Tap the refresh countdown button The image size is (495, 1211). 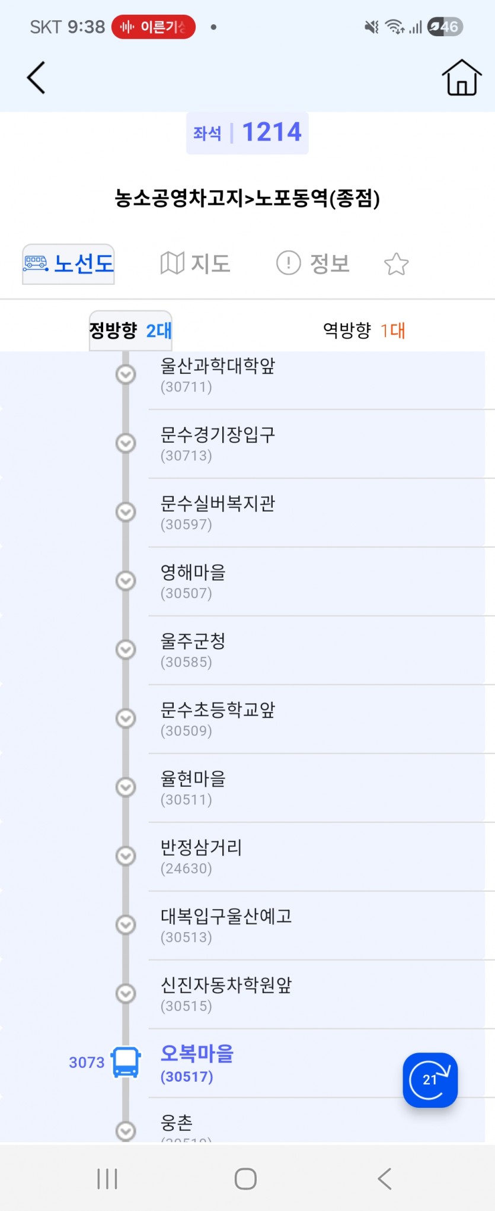[430, 1079]
